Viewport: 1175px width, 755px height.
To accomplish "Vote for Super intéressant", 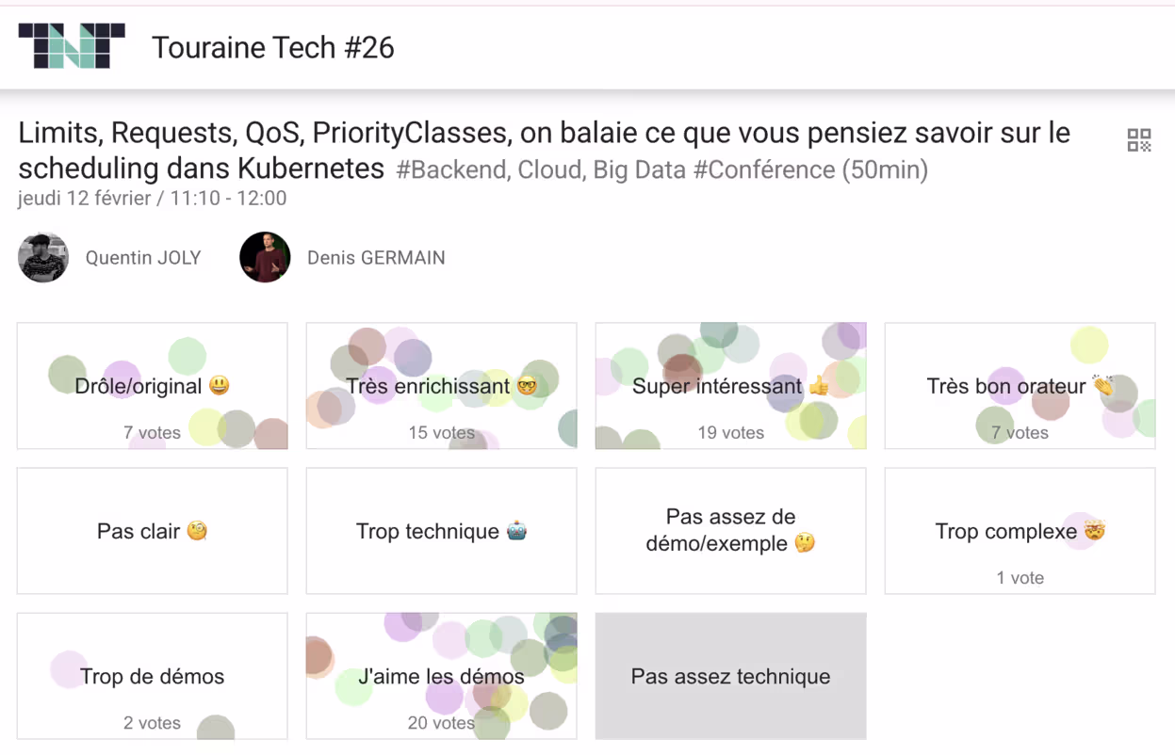I will (729, 385).
